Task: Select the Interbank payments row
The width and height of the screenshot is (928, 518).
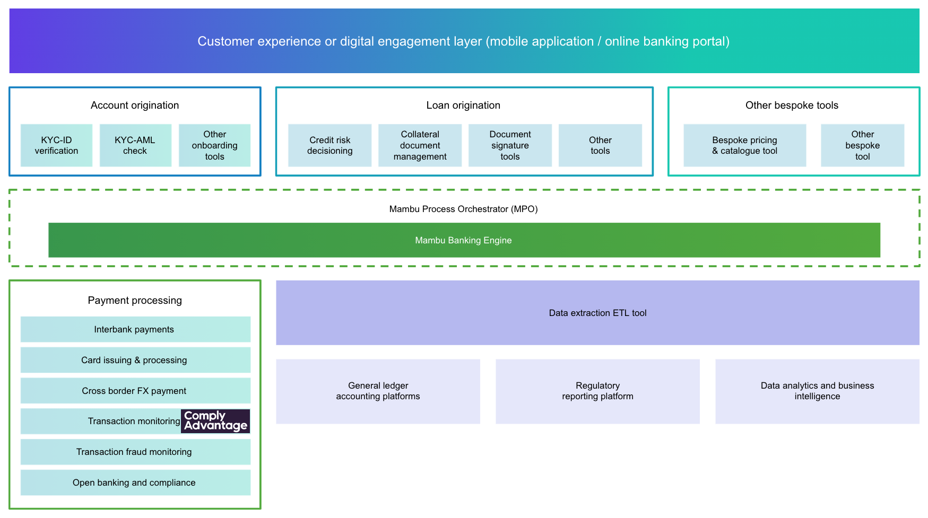Action: (x=135, y=329)
